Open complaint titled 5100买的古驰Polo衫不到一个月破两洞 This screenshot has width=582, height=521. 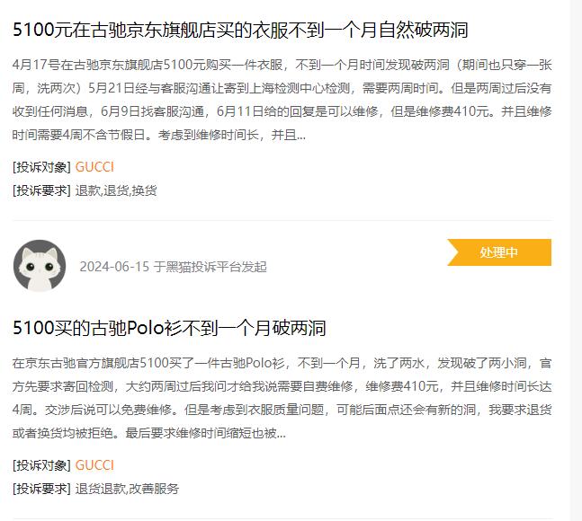pyautogui.click(x=169, y=328)
